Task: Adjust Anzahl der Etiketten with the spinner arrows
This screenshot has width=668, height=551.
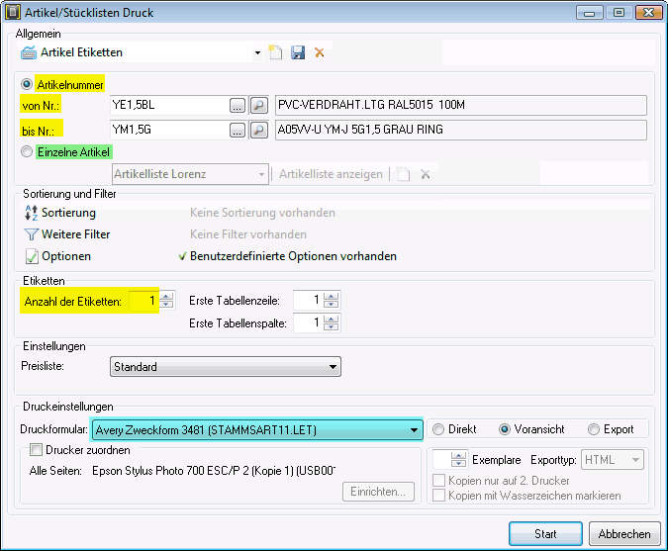Action: 166,301
